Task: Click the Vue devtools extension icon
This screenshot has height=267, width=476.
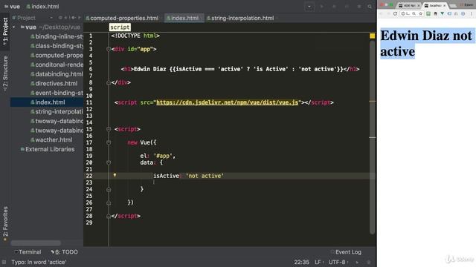Action: [x=443, y=13]
